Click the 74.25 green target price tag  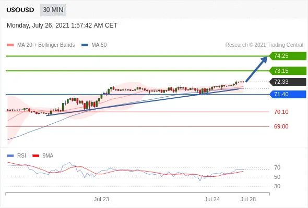coord(288,56)
